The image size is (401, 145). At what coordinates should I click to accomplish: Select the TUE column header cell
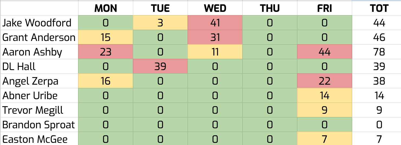(x=160, y=8)
